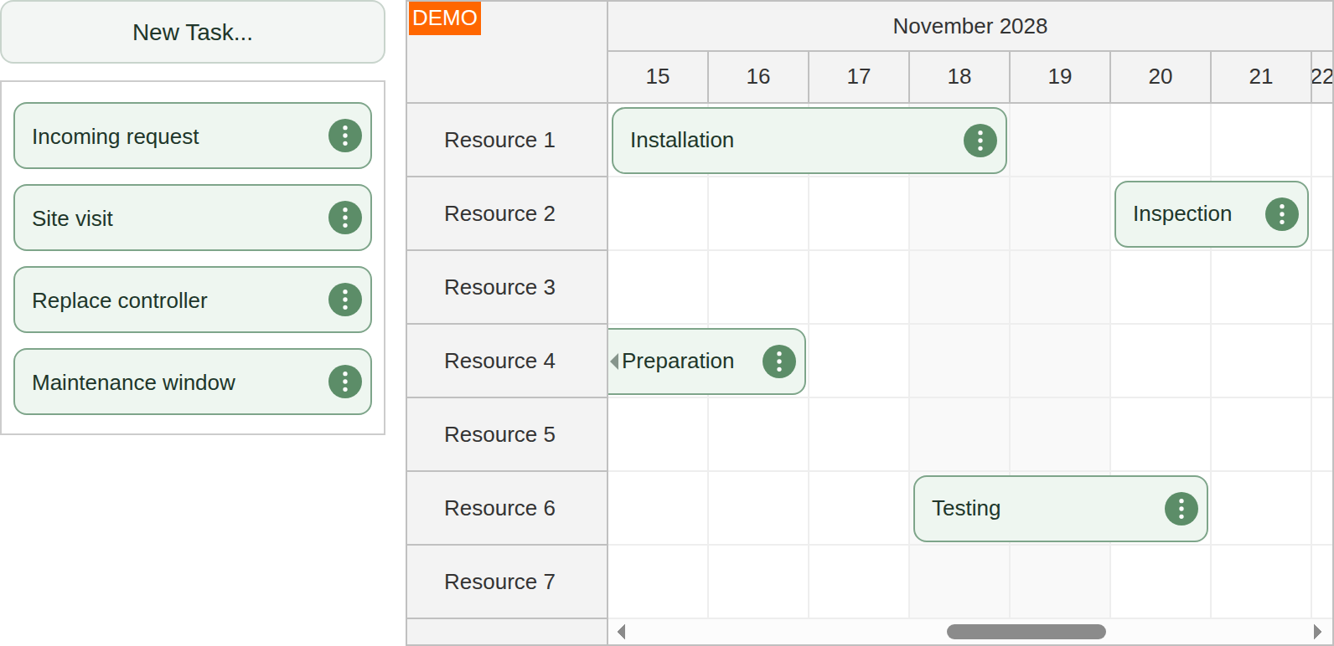Click the New Task... button
This screenshot has width=1334, height=646.
[193, 32]
